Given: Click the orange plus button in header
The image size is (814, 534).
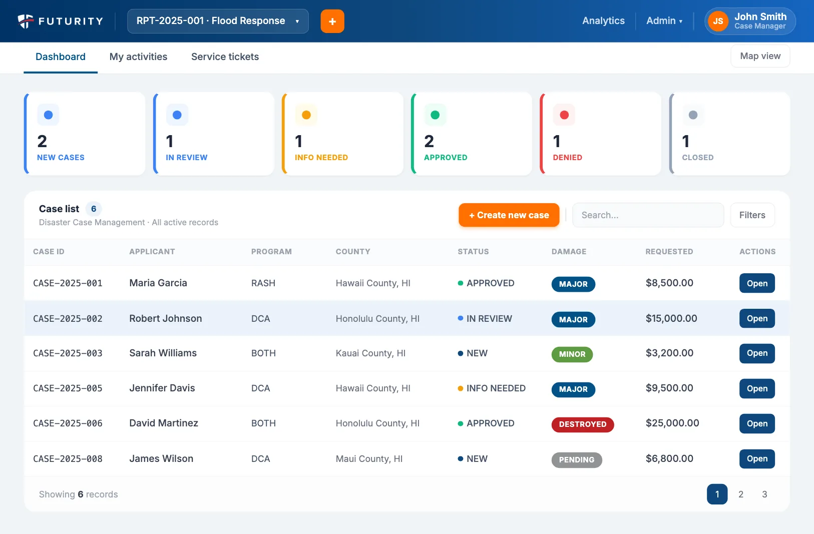Looking at the screenshot, I should click(x=332, y=21).
